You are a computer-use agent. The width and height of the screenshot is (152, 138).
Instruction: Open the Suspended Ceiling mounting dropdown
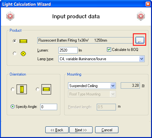pos(113,86)
